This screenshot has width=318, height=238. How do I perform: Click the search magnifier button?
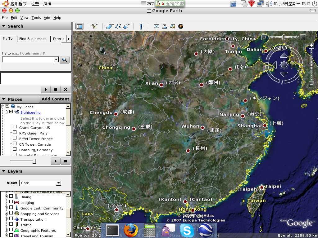[x=65, y=60]
